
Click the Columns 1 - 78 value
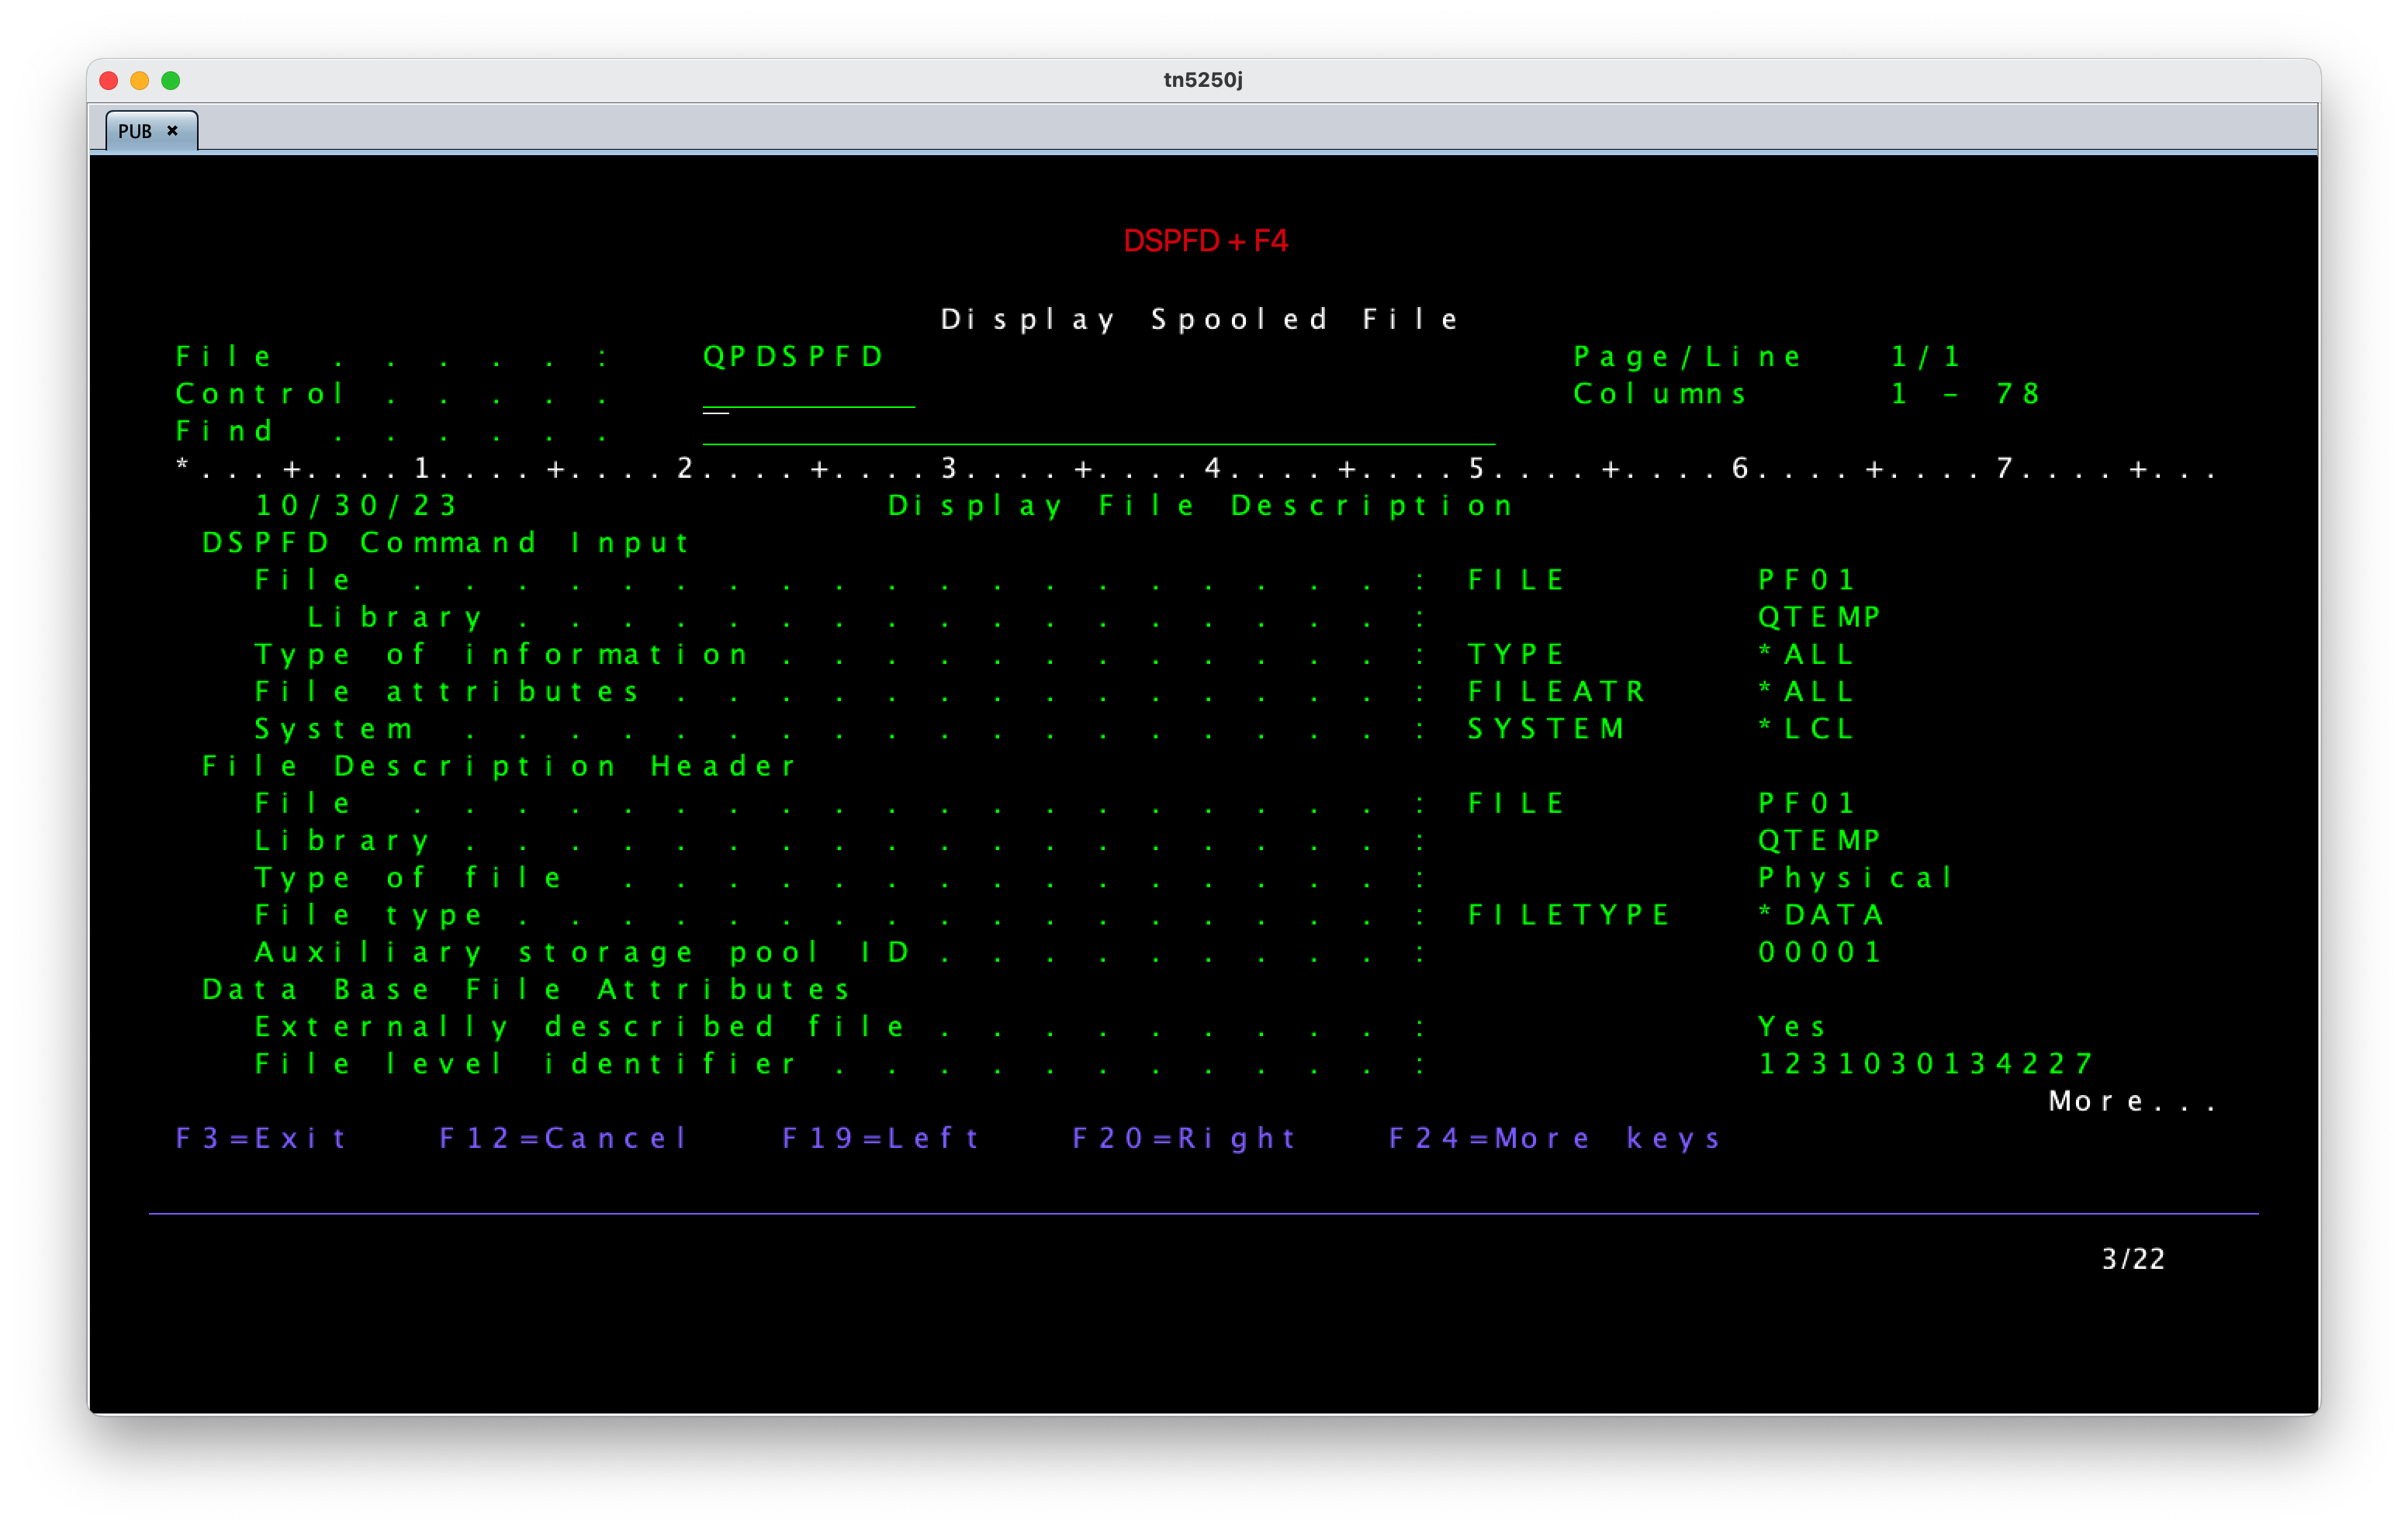(x=1965, y=394)
